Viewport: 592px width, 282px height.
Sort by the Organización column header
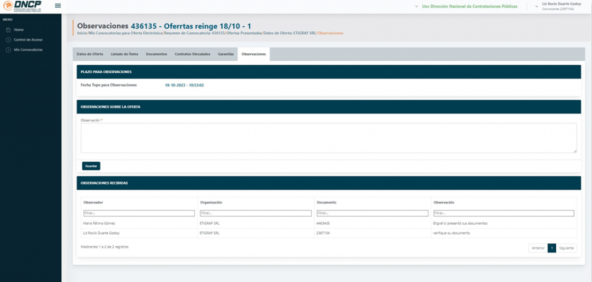click(211, 202)
